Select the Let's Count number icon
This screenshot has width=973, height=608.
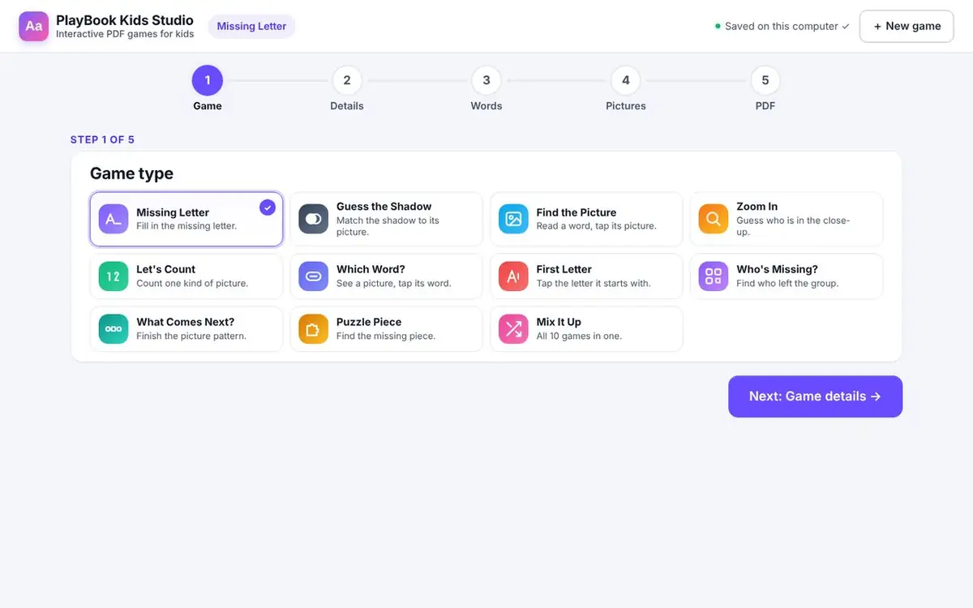click(114, 276)
